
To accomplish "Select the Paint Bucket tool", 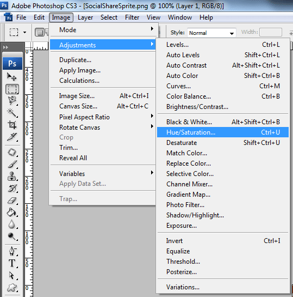I will coord(12,213).
